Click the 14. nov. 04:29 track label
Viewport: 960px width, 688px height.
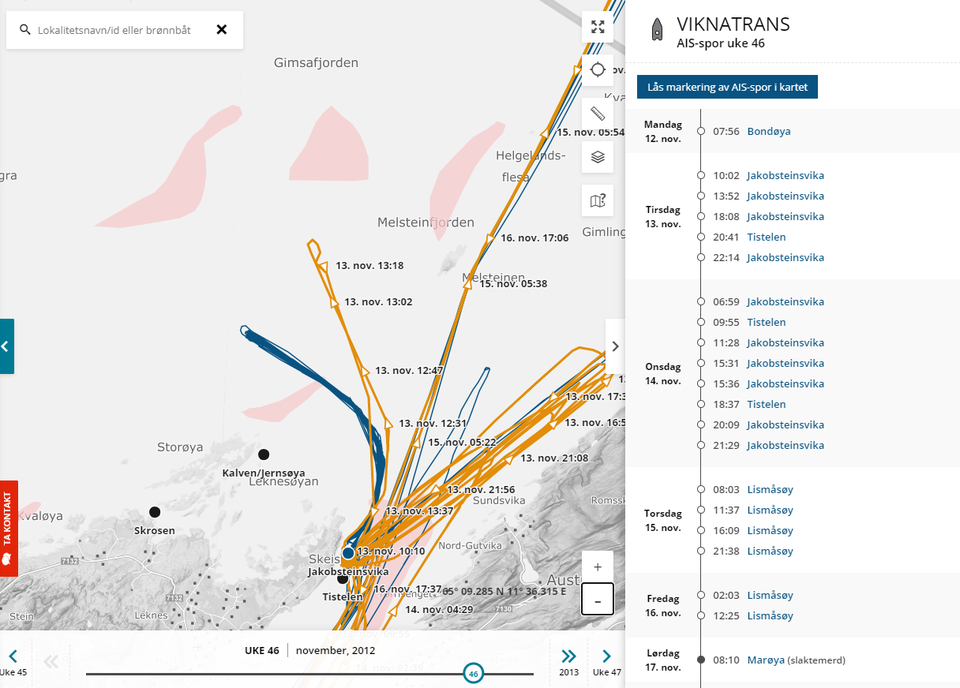coord(439,609)
